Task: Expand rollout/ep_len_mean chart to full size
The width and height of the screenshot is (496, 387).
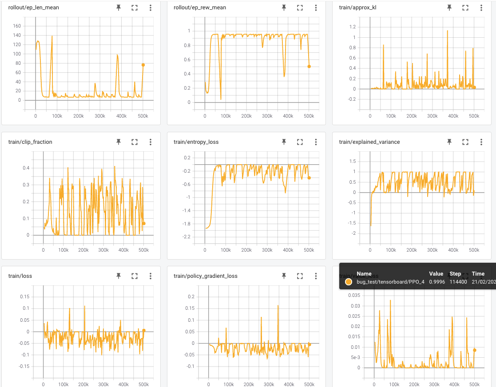Action: tap(135, 8)
